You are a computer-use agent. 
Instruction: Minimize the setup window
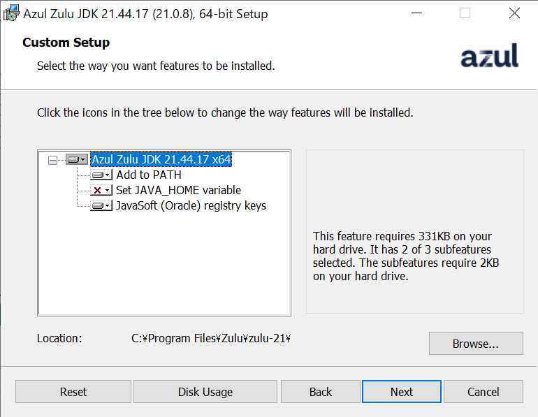[416, 13]
